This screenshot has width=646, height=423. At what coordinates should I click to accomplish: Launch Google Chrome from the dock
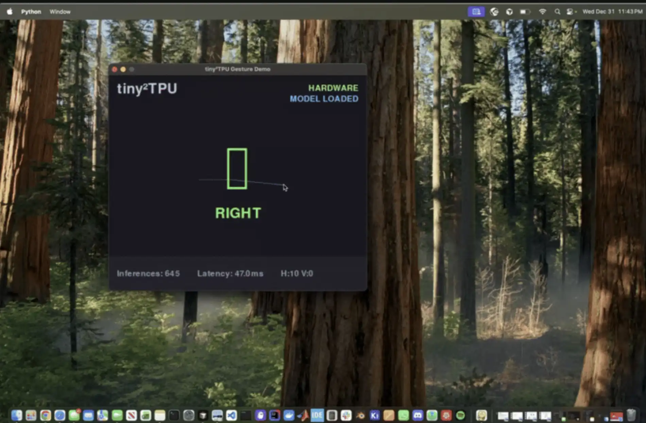click(x=45, y=415)
